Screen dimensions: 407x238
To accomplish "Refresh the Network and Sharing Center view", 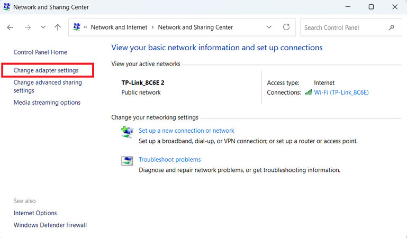I will (x=286, y=28).
